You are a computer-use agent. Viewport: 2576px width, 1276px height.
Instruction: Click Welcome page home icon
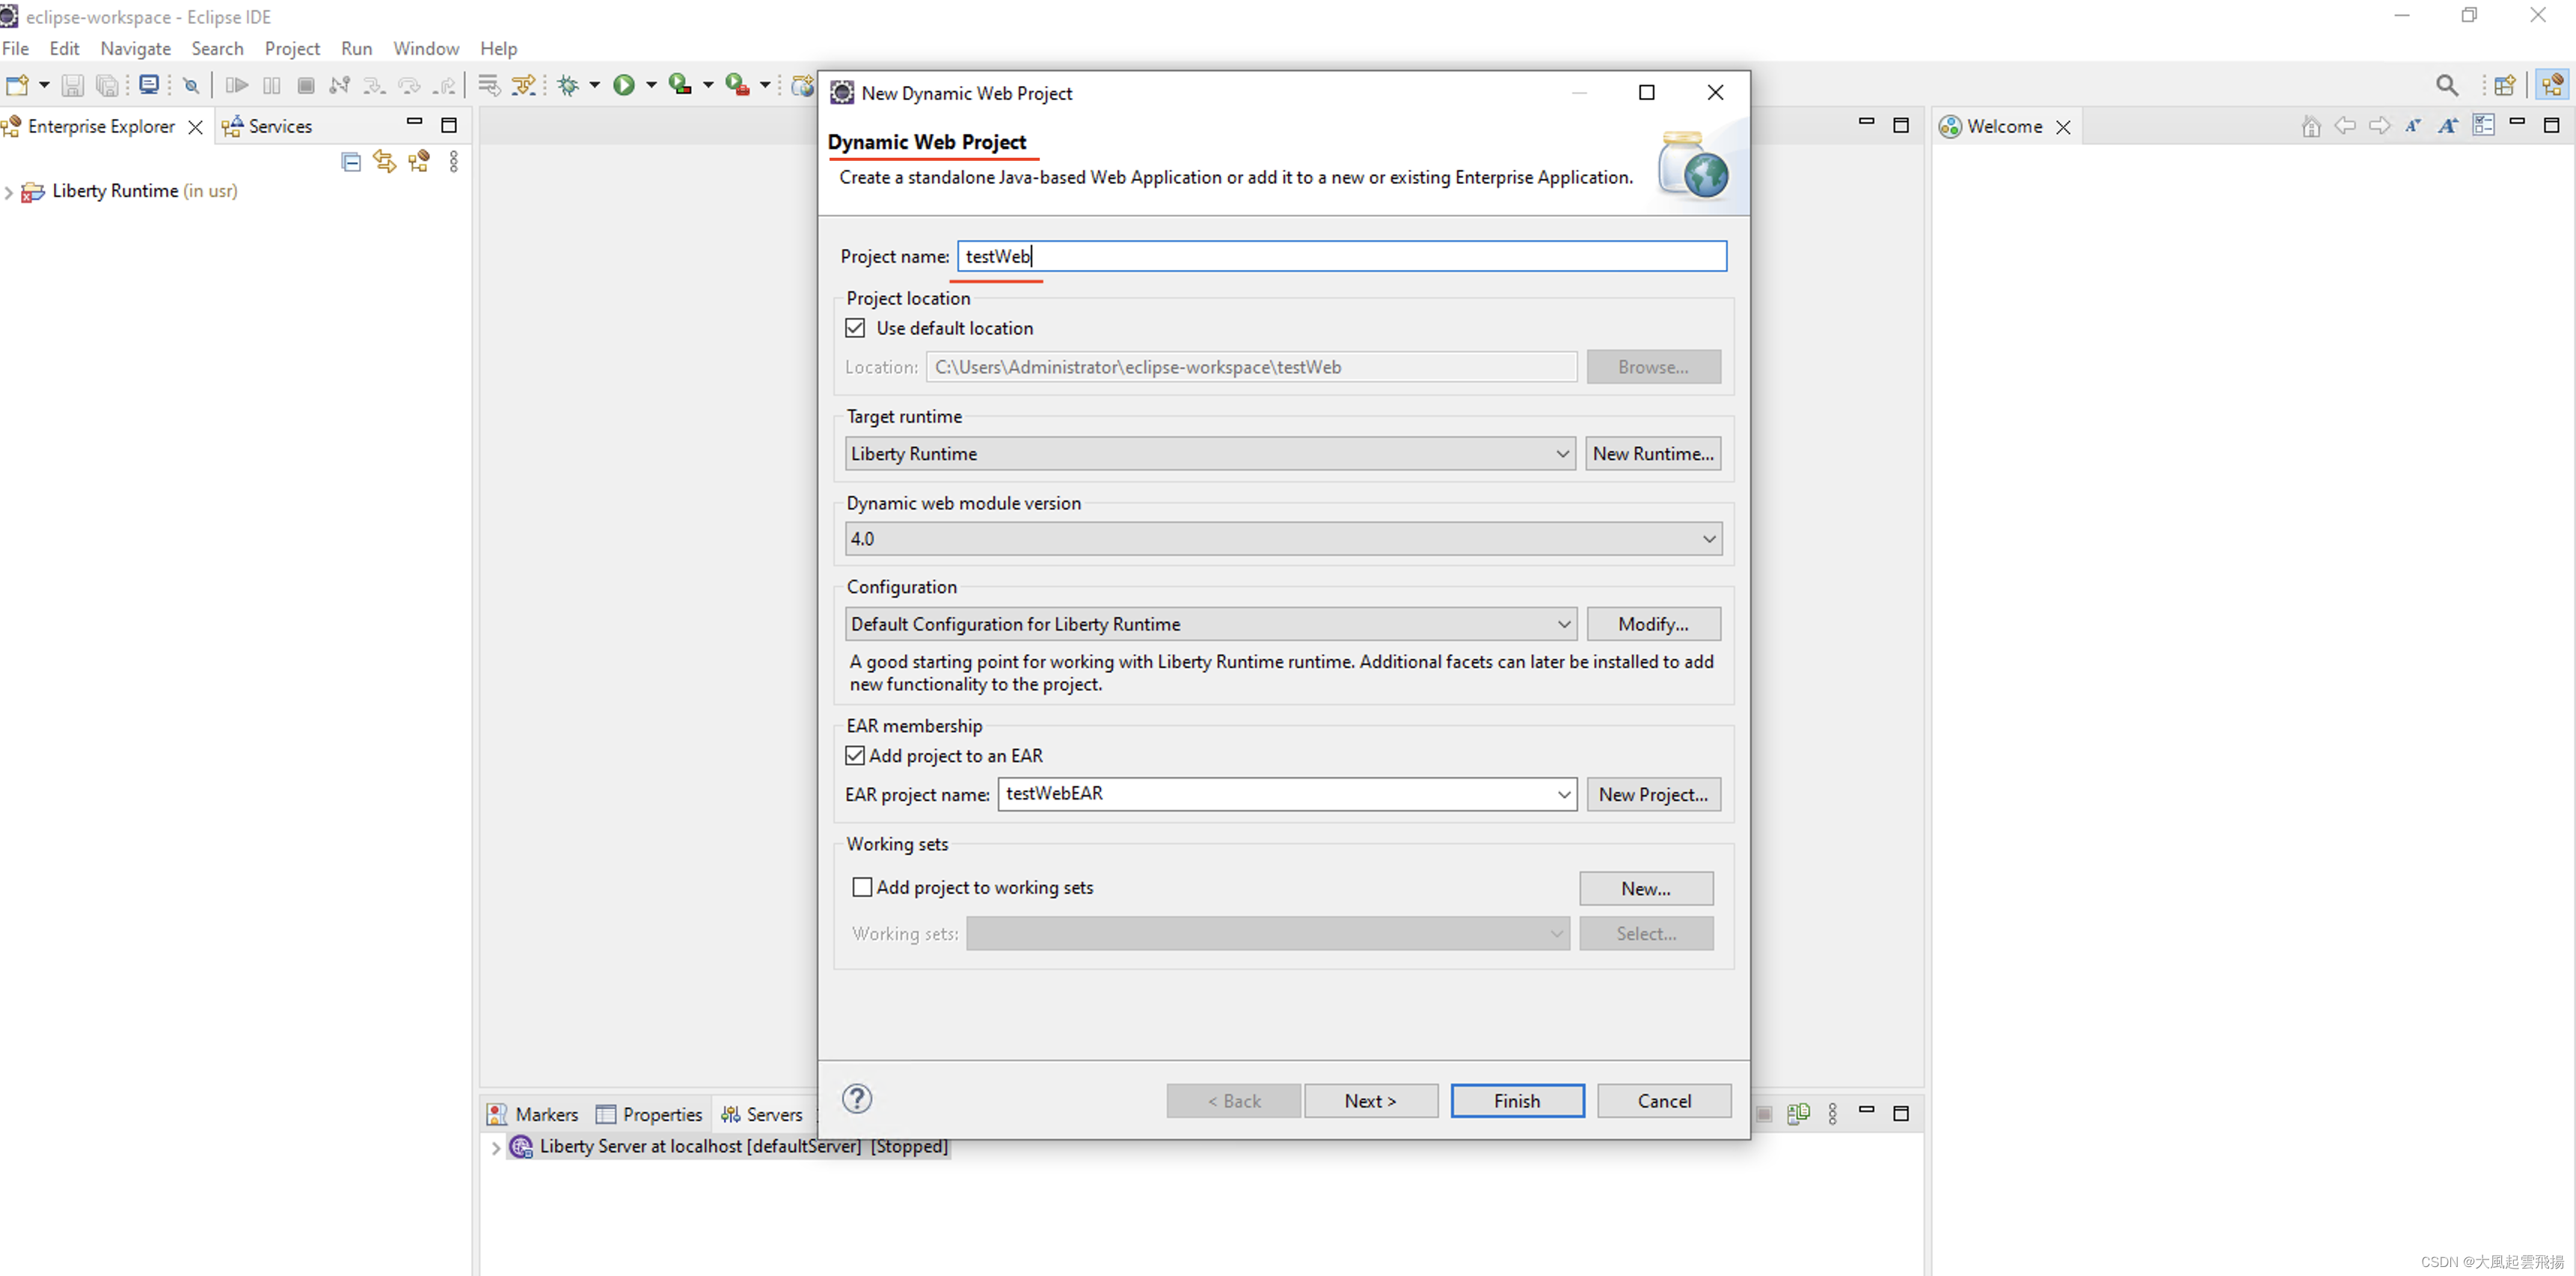point(2311,126)
